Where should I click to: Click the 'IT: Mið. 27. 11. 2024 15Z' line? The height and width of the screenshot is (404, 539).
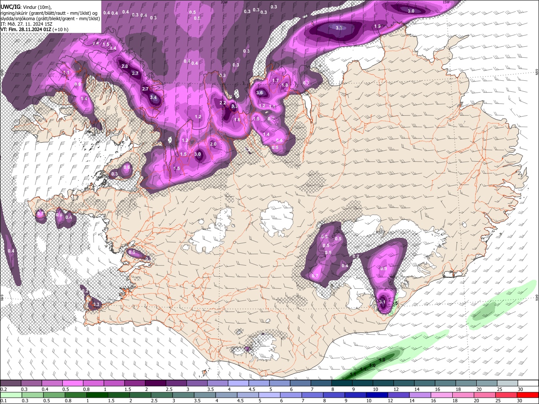(26, 24)
